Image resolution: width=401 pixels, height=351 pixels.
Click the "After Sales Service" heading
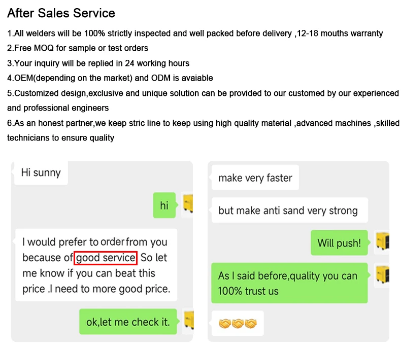point(61,13)
